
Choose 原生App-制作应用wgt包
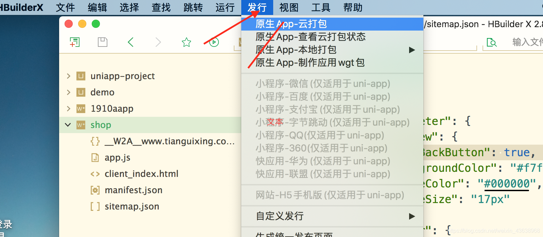[x=332, y=62]
